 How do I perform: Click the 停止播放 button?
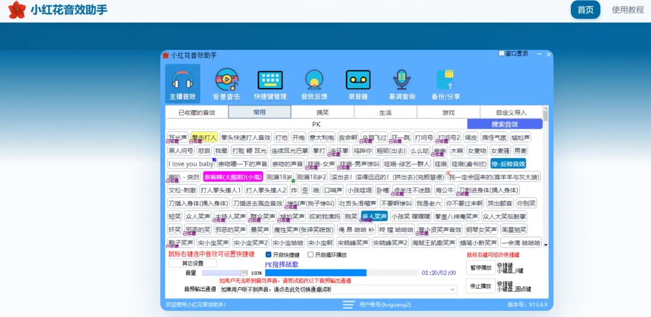(x=481, y=286)
